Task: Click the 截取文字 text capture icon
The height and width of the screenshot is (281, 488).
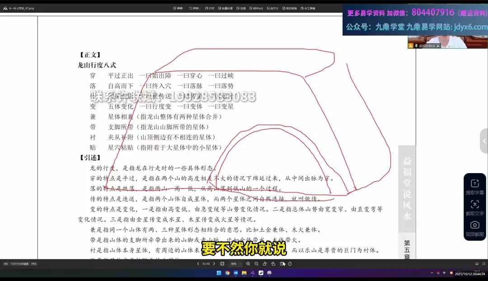Action: coord(474,207)
